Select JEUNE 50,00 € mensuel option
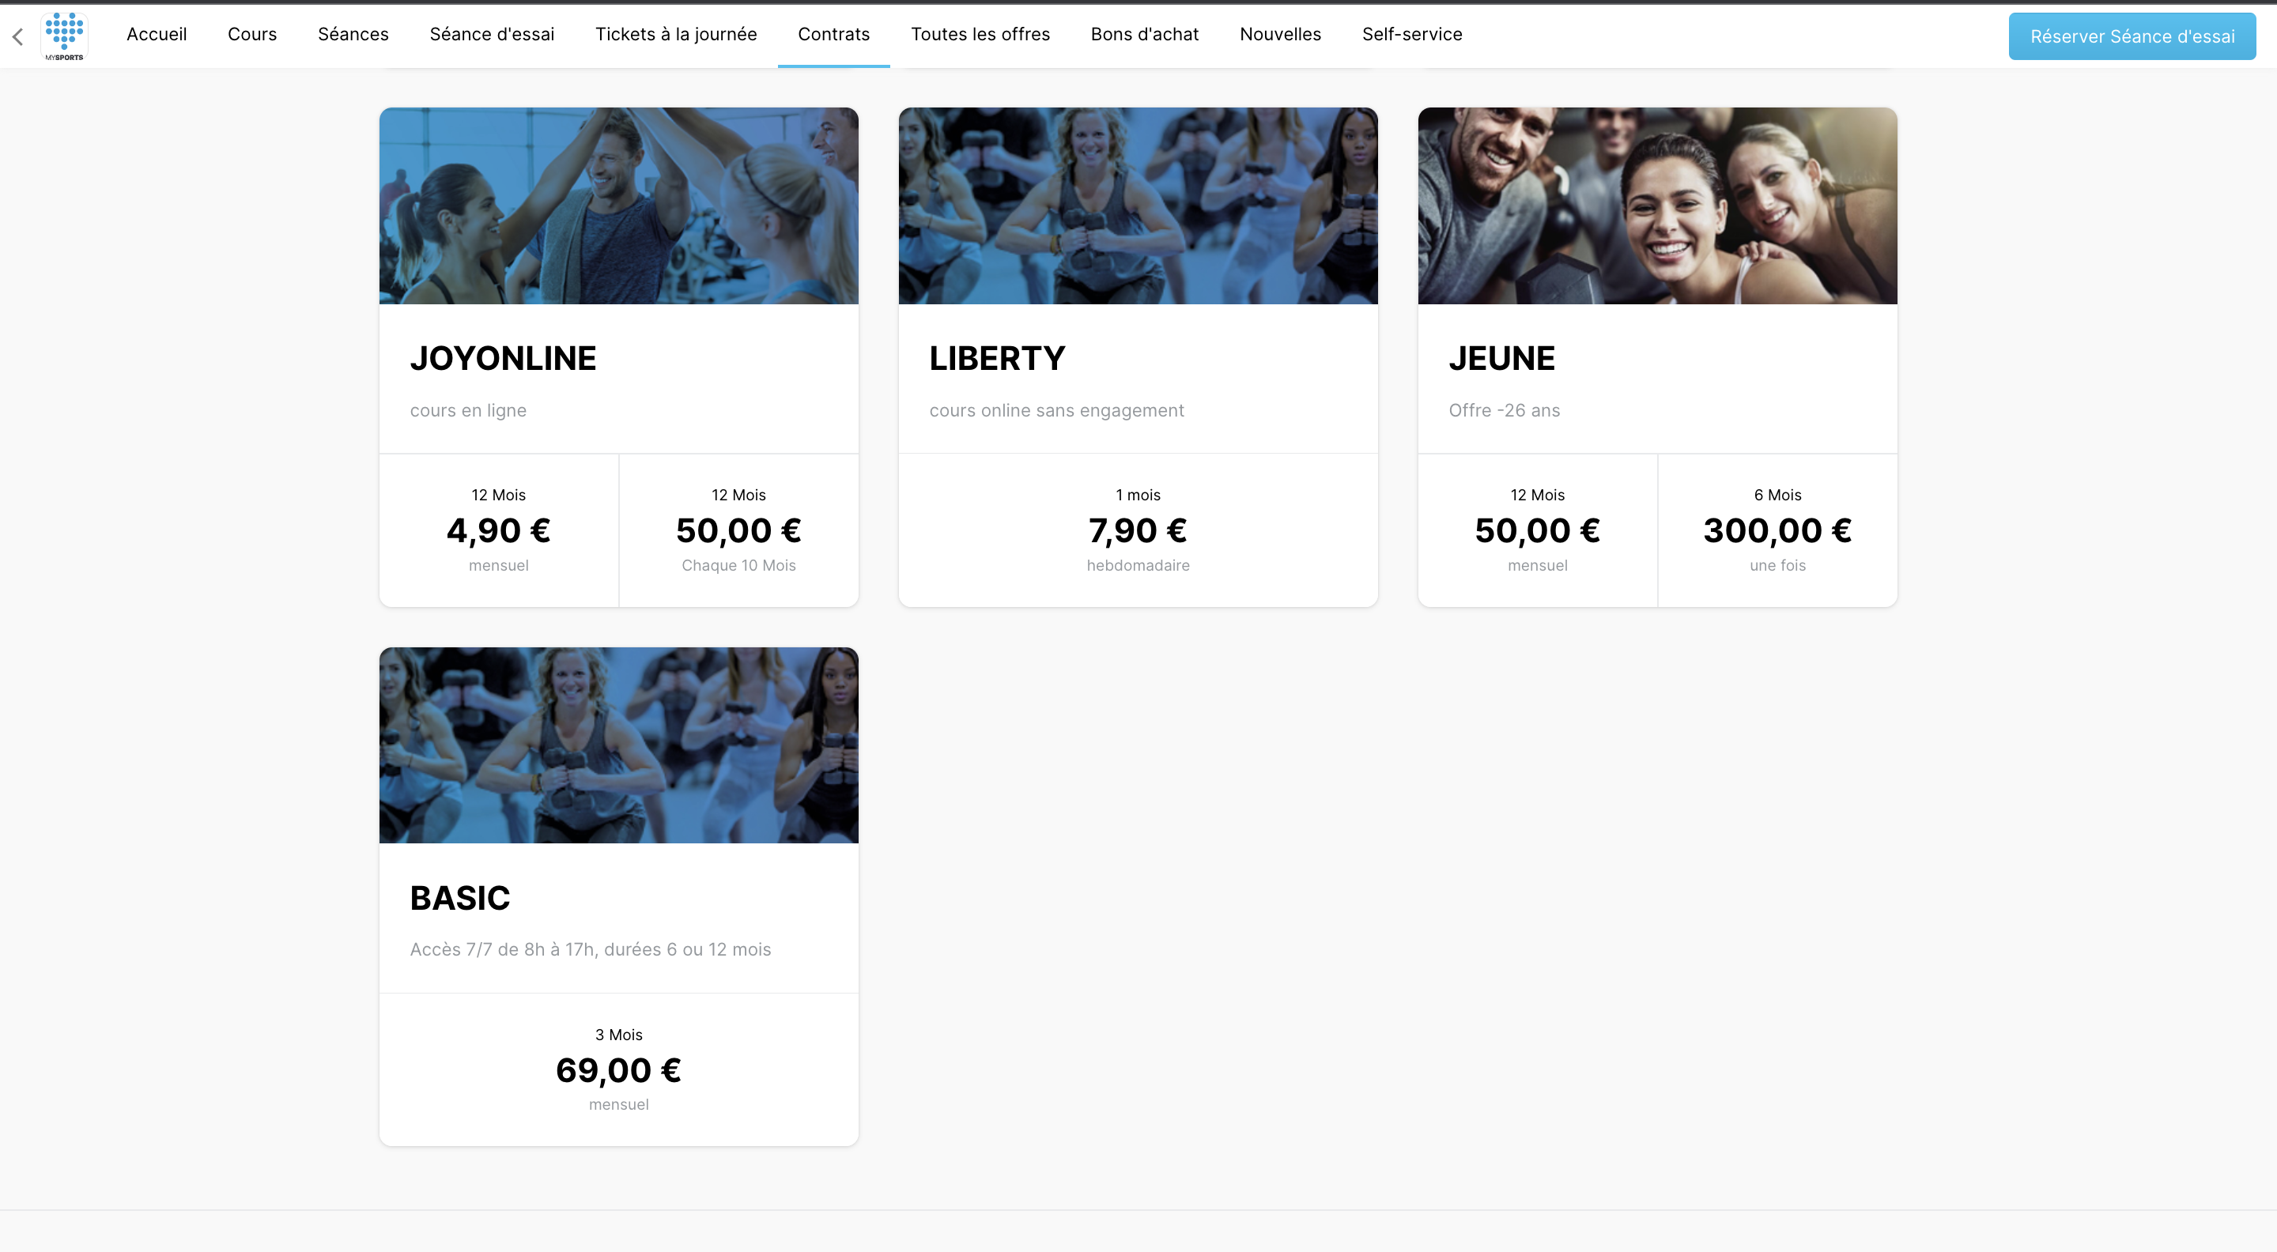 point(1537,530)
